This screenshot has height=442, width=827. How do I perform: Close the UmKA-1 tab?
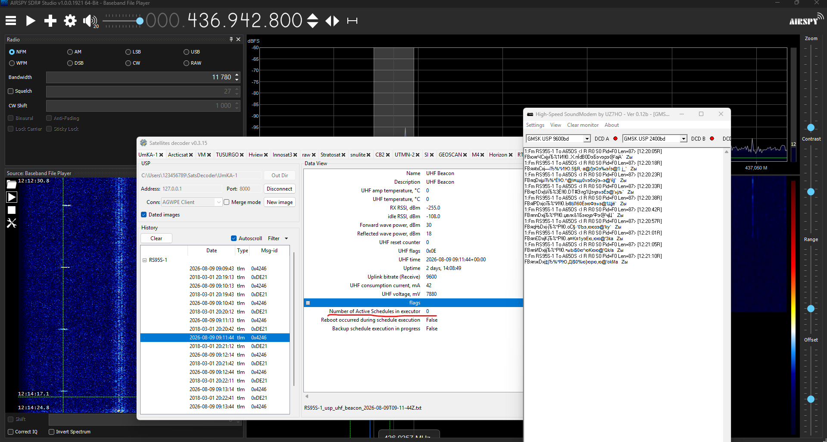161,155
